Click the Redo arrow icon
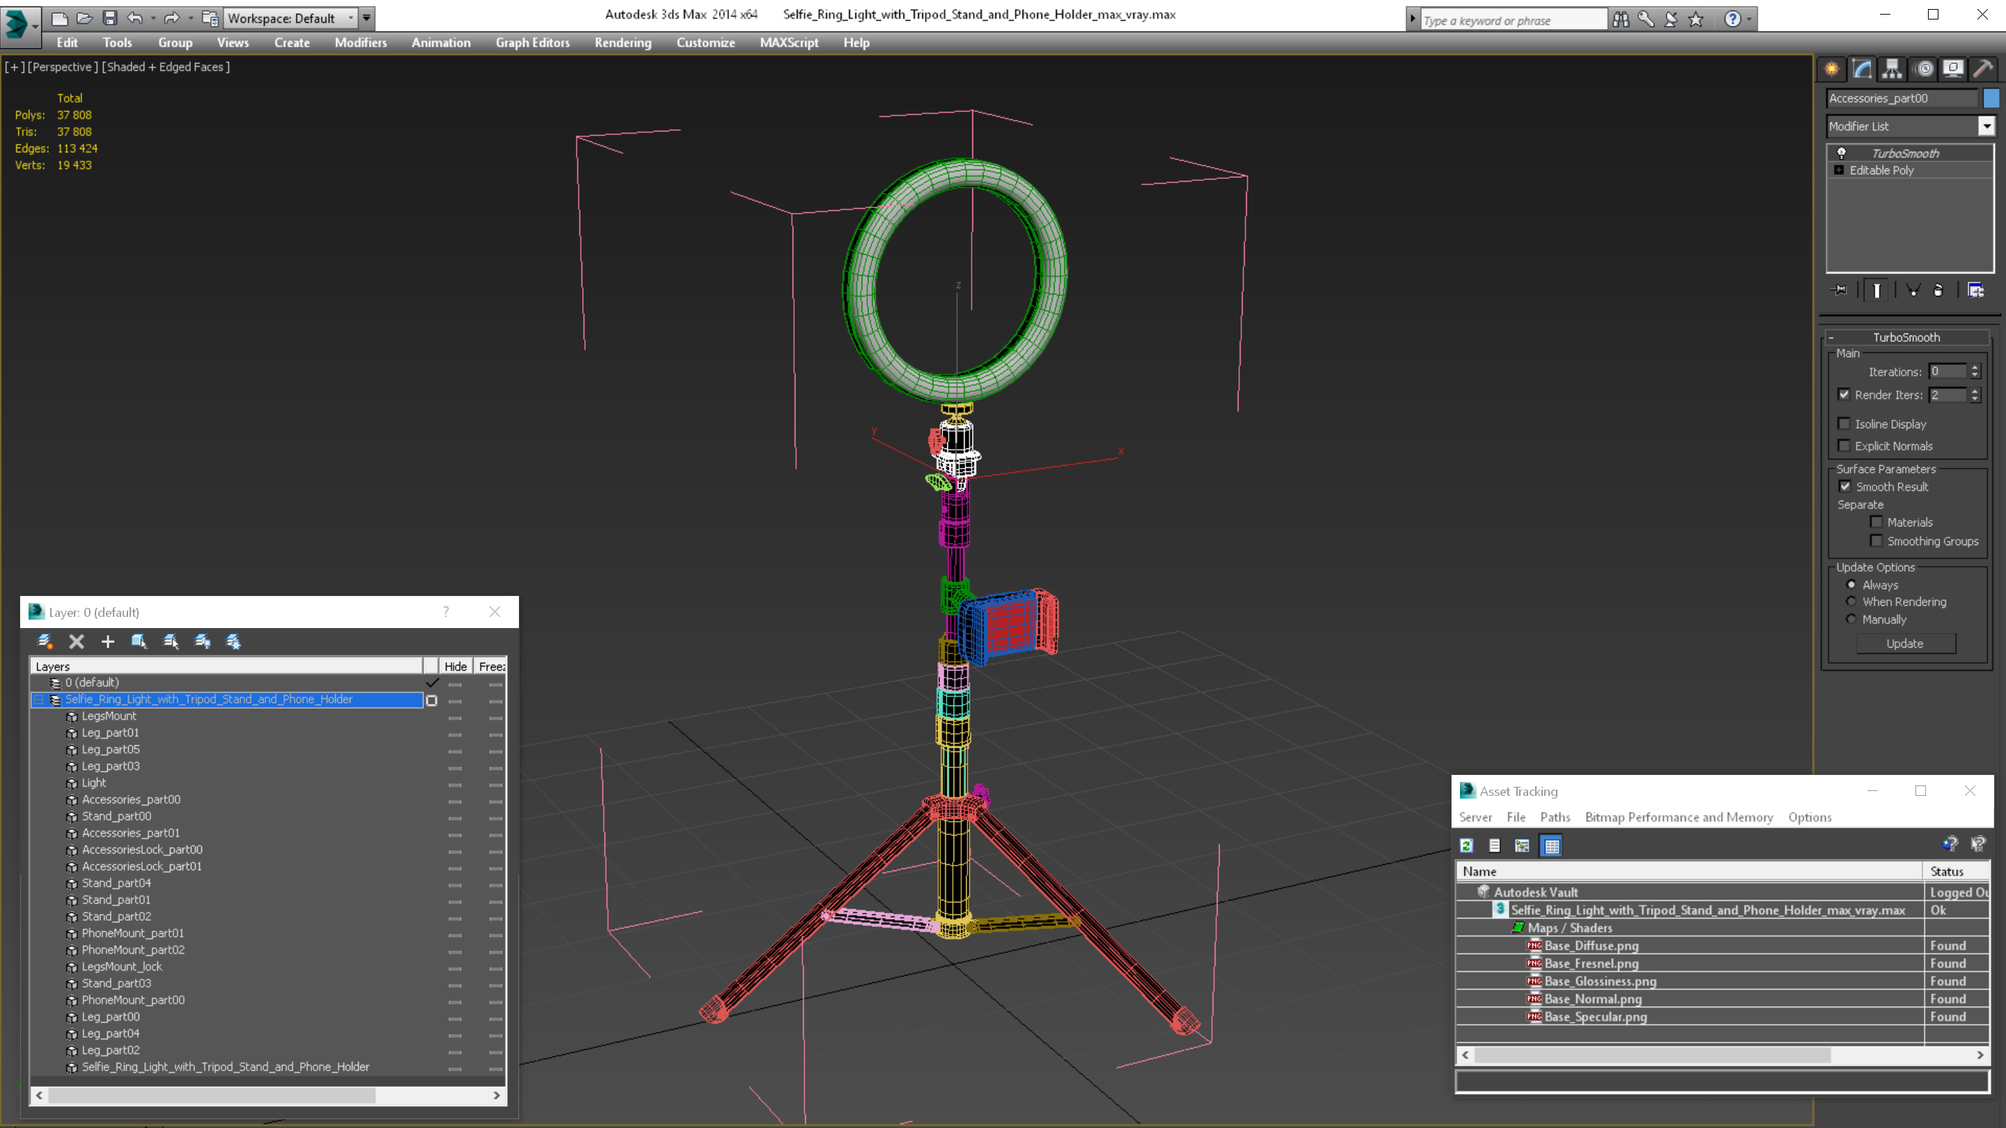The image size is (2006, 1128). (172, 17)
